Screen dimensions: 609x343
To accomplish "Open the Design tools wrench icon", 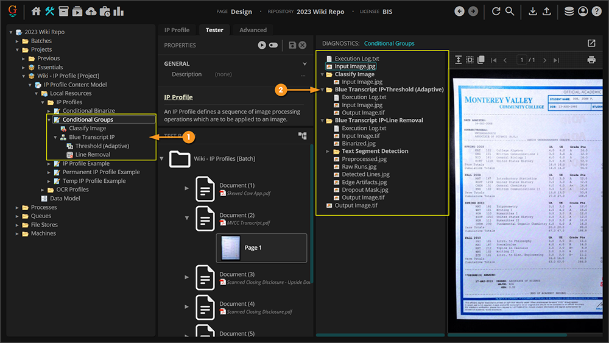I will pyautogui.click(x=50, y=11).
